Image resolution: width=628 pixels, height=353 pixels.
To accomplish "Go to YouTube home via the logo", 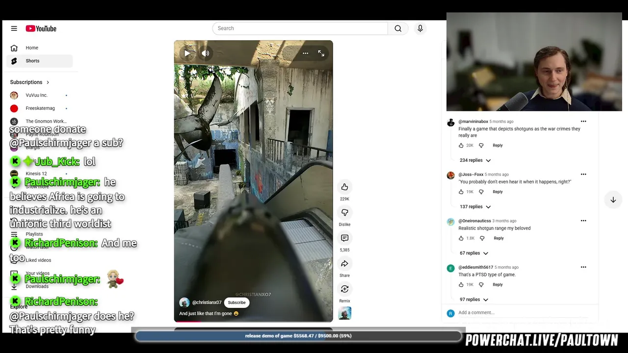I will 41,28.
